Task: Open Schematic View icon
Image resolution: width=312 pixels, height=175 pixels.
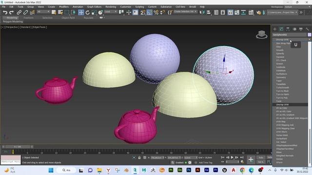Action: click(243, 13)
